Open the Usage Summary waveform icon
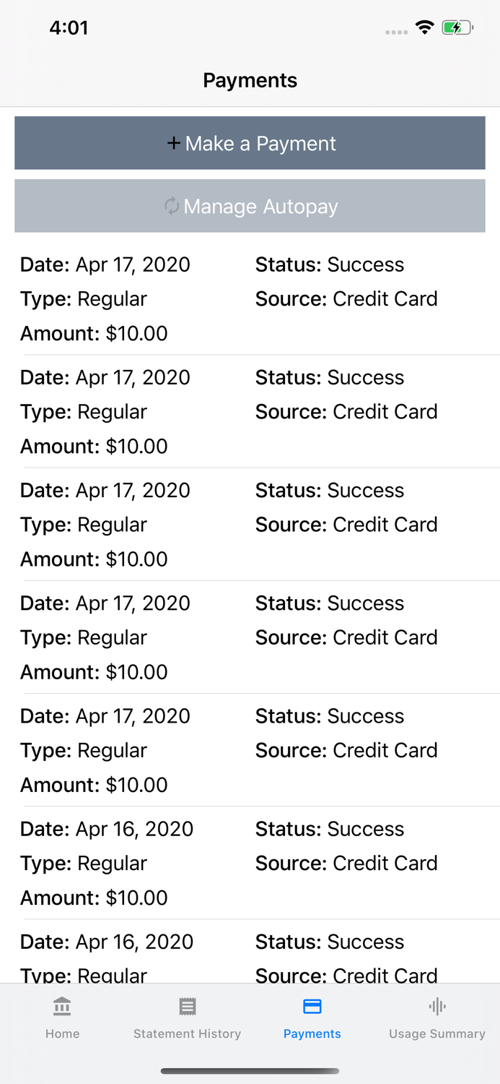Screen dimensions: 500x1084 (437, 1006)
